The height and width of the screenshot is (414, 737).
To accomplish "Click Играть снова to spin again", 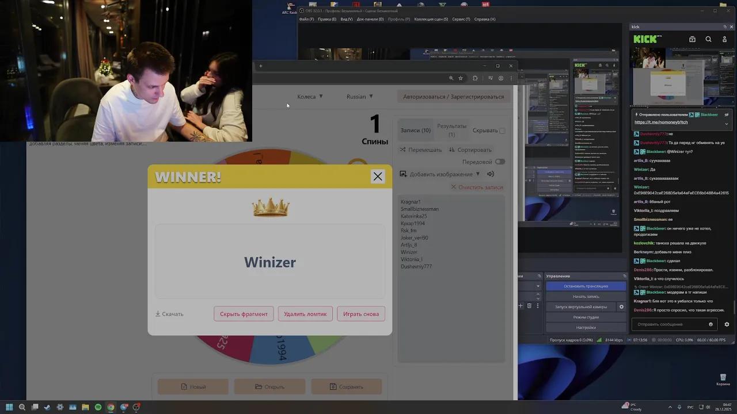I will (361, 314).
